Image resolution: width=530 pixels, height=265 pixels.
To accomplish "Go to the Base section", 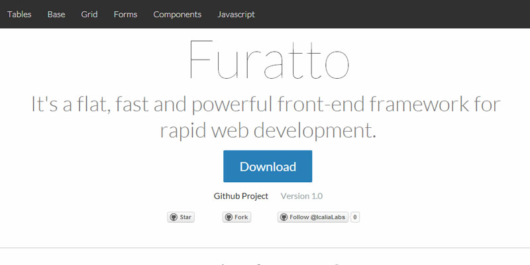I will point(56,14).
